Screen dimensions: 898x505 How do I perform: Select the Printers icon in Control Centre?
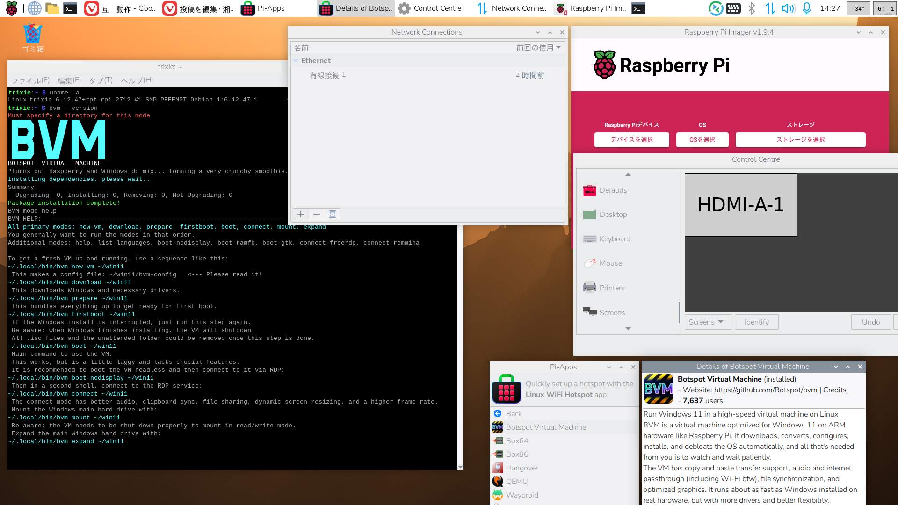click(590, 287)
